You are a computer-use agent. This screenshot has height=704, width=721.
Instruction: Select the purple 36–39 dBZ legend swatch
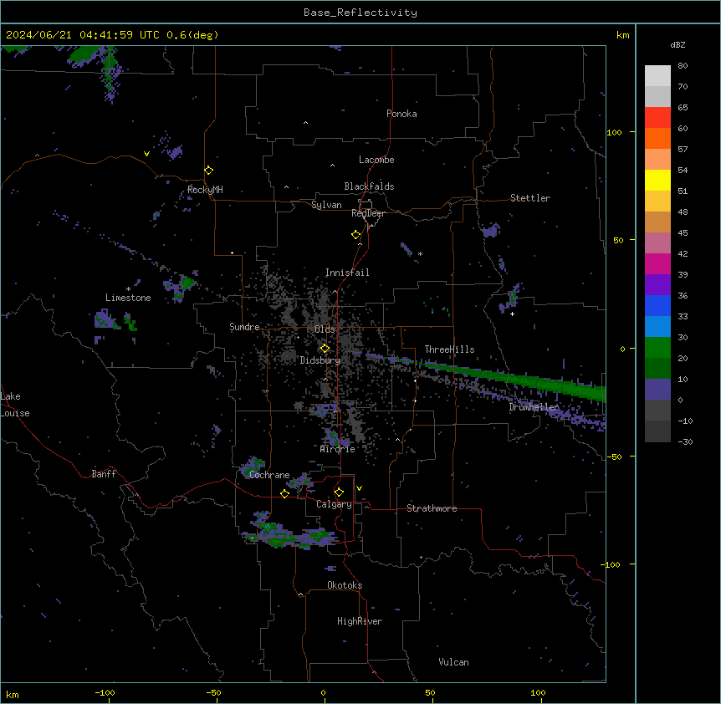pyautogui.click(x=657, y=284)
